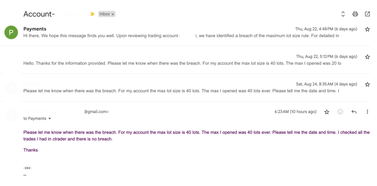The width and height of the screenshot is (377, 186).
Task: Click the Inbox label chip
Action: (x=104, y=14)
